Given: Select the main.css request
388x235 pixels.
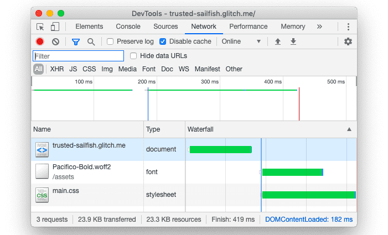Looking at the screenshot, I should (x=65, y=191).
